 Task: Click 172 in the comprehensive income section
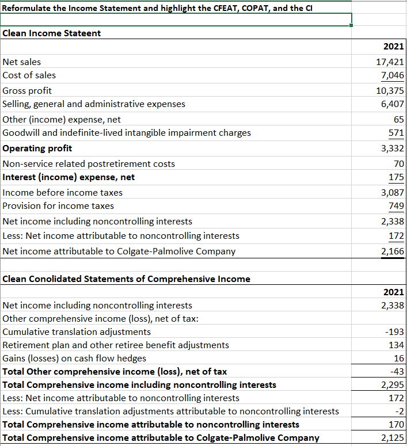click(379, 398)
